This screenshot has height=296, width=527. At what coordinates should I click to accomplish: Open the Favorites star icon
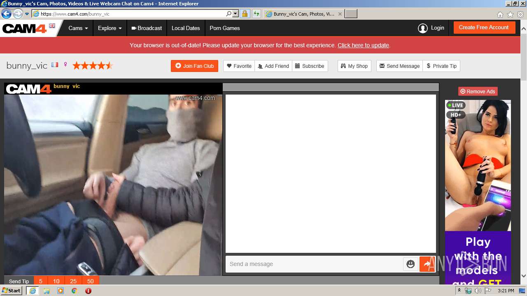pyautogui.click(x=510, y=14)
